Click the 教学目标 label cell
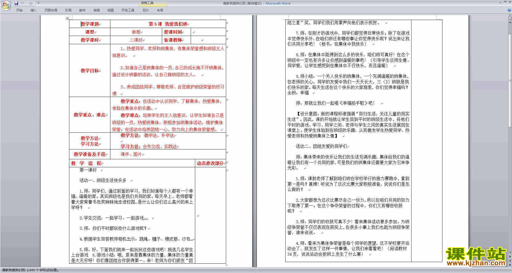 [x=90, y=71]
